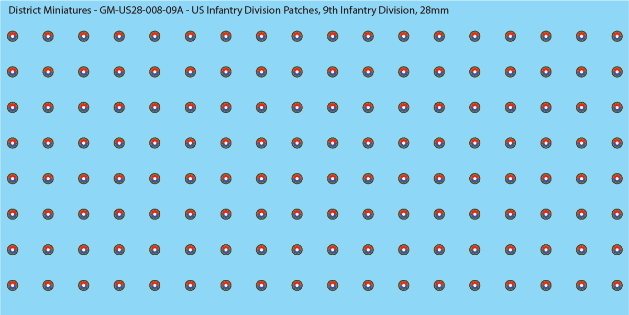This screenshot has height=315, width=629.
Task: Click the sixth row's last patch
Action: pos(617,214)
